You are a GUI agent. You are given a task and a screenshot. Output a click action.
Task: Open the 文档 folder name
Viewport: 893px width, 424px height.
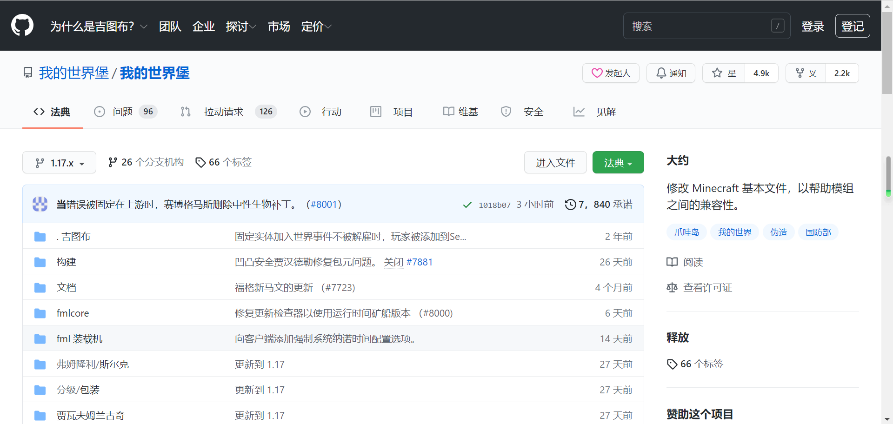(67, 288)
